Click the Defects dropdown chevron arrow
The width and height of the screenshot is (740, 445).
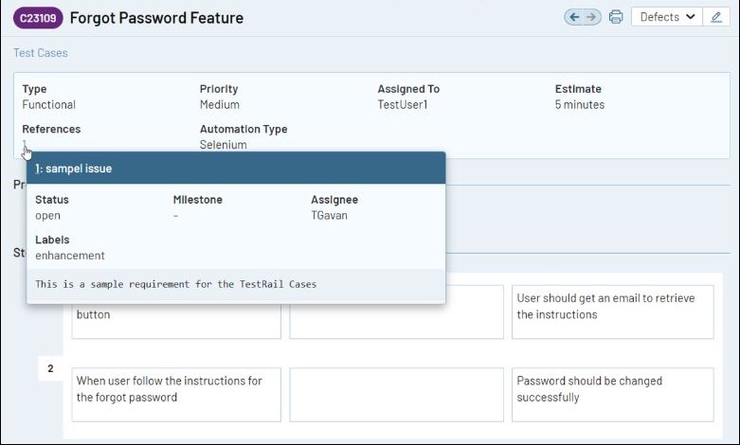click(690, 17)
